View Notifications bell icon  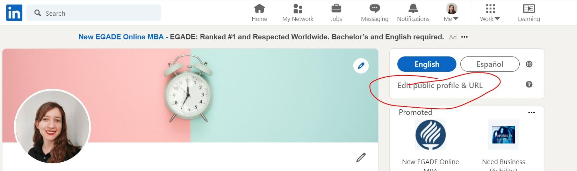pos(413,8)
